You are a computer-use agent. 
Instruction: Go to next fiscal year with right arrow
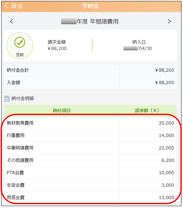(169, 21)
